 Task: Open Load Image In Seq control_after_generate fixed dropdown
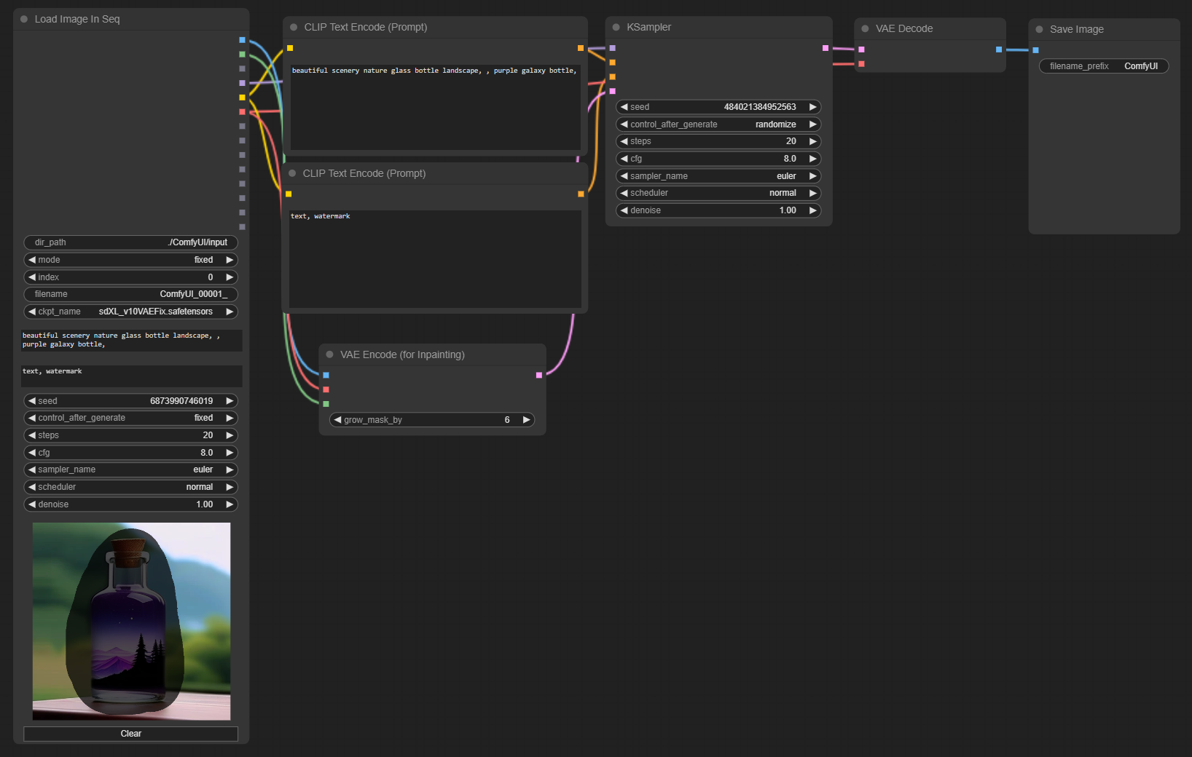coord(131,418)
